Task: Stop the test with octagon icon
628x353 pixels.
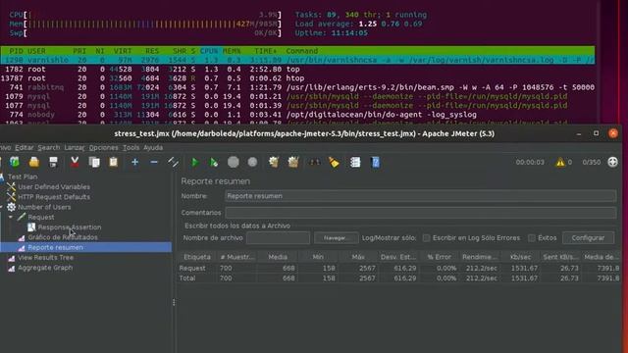Action: [234, 162]
